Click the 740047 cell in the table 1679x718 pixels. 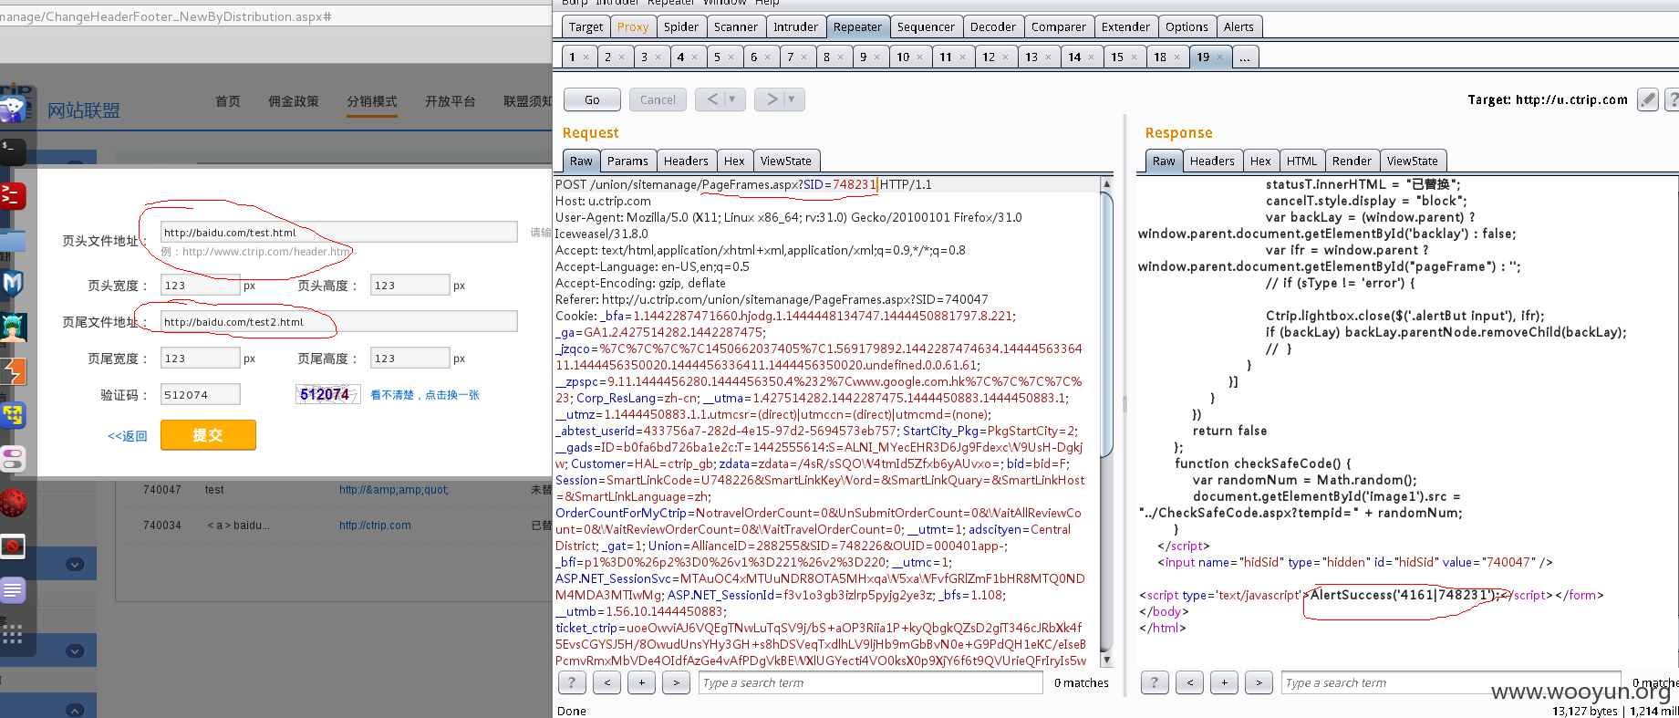162,490
